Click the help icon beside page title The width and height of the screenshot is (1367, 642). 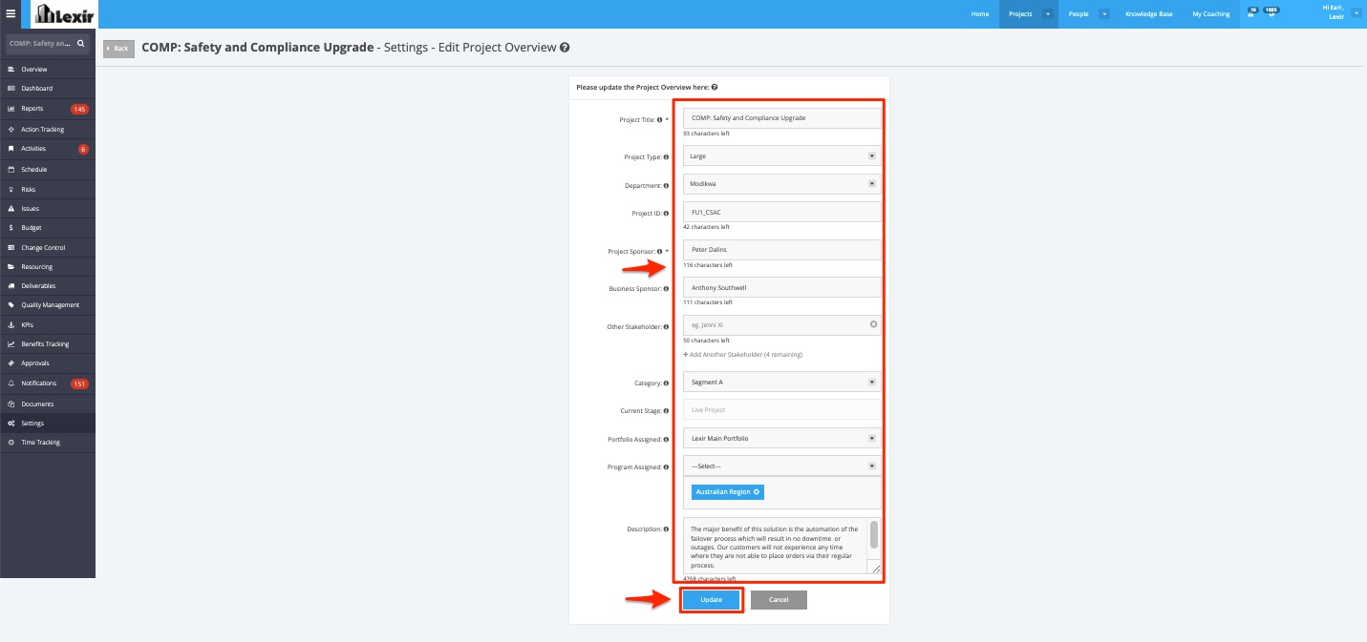565,48
